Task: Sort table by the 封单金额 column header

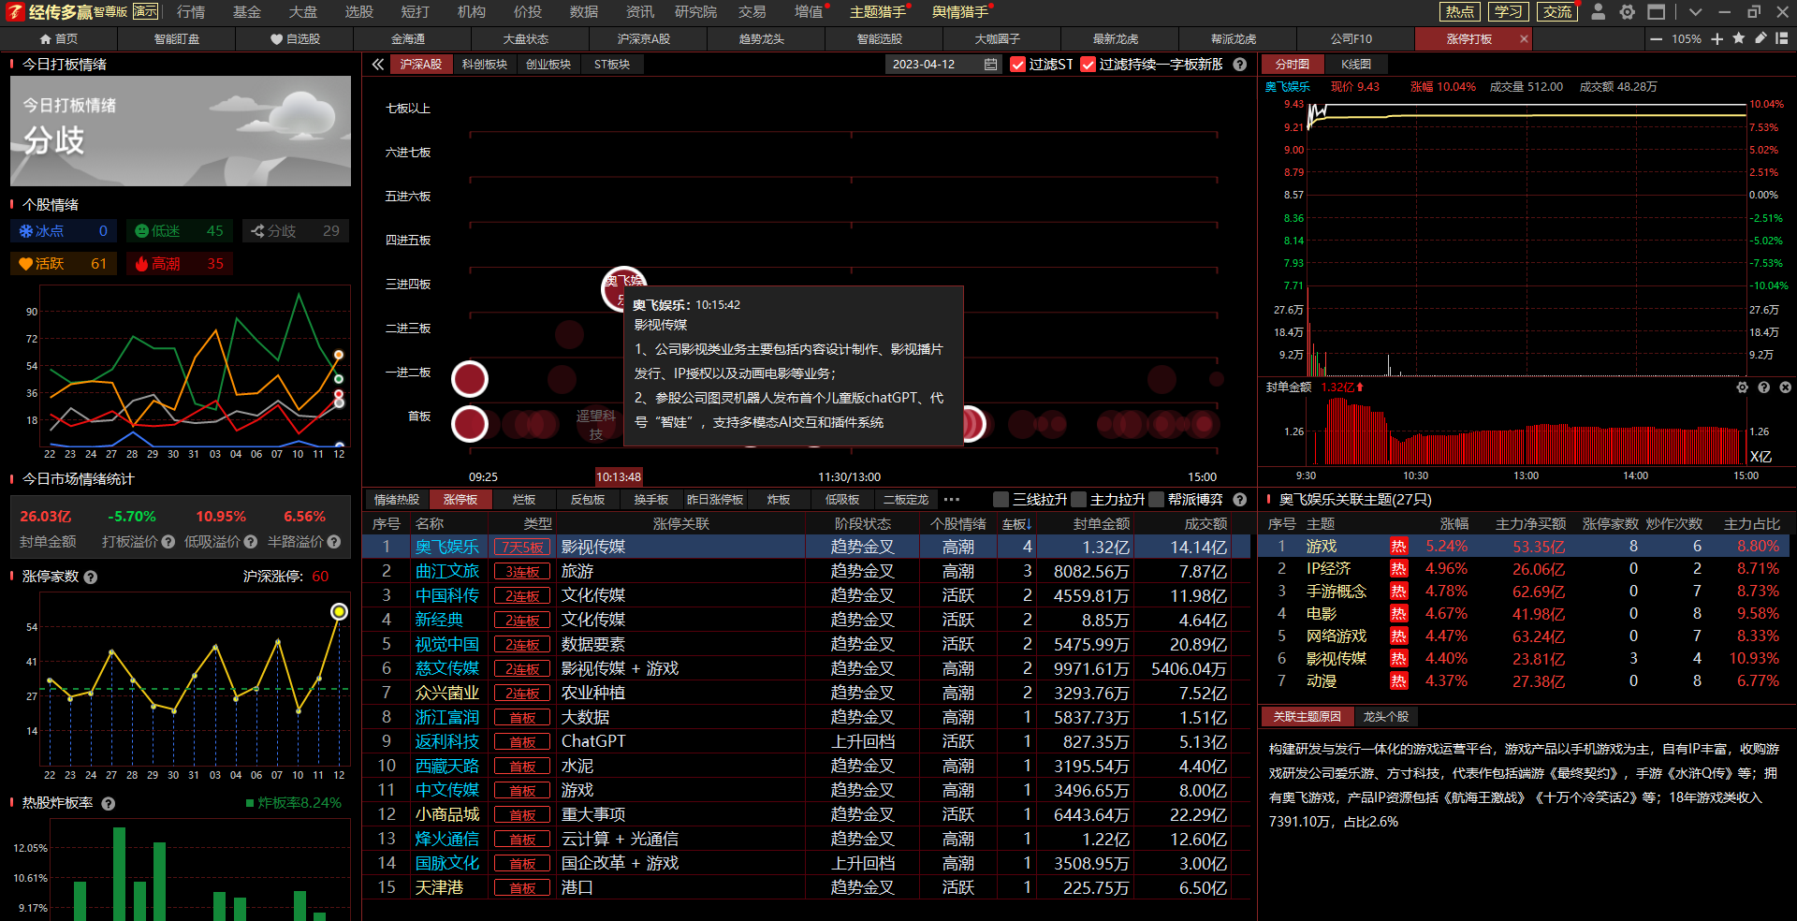Action: click(x=1101, y=524)
